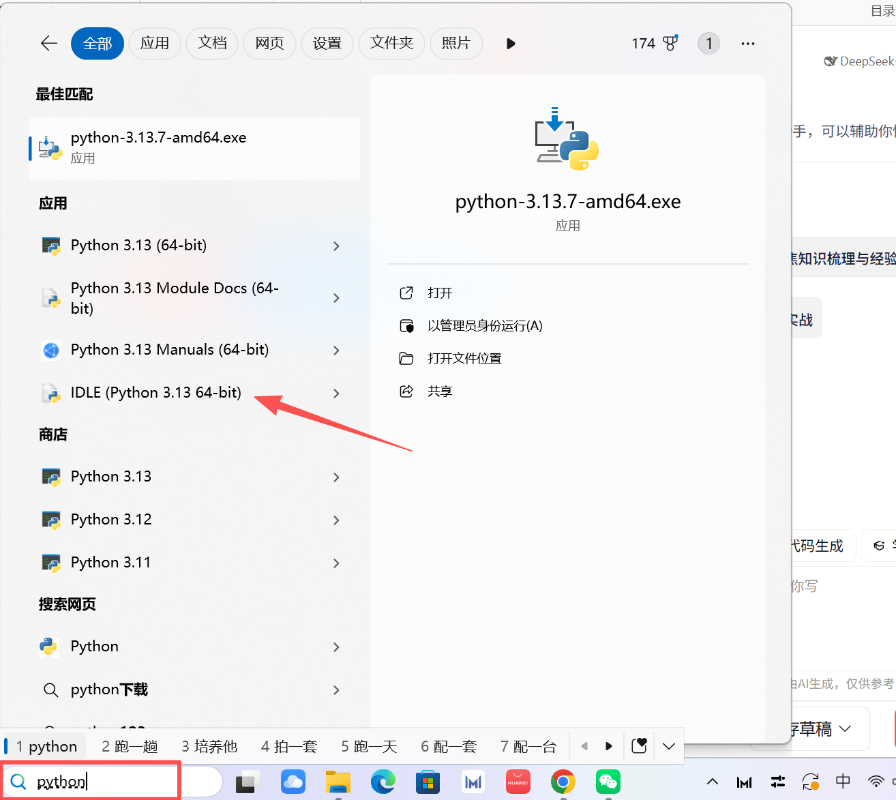896x800 pixels.
Task: Open Huawei app on taskbar
Action: pos(518,782)
